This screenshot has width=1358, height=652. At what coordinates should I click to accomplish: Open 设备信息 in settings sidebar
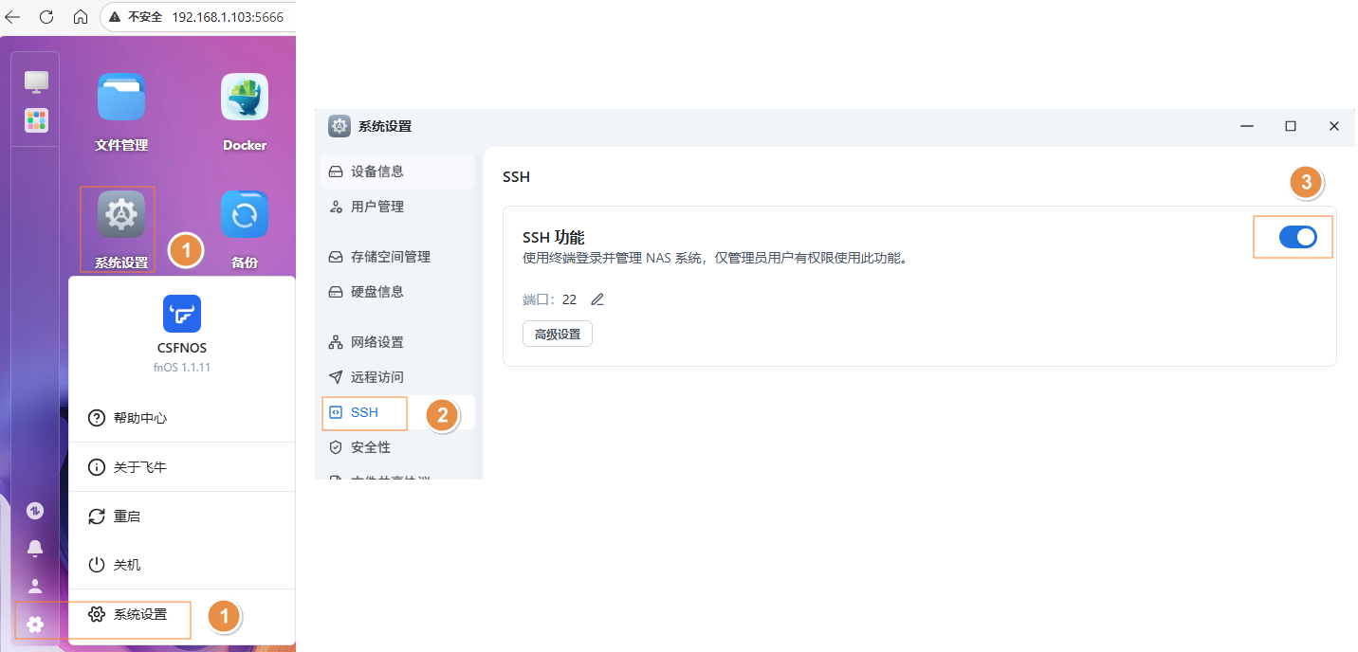tap(397, 172)
